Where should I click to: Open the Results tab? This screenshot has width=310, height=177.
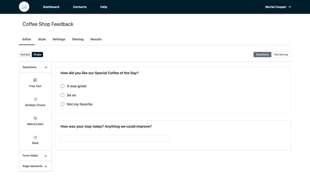coord(96,39)
